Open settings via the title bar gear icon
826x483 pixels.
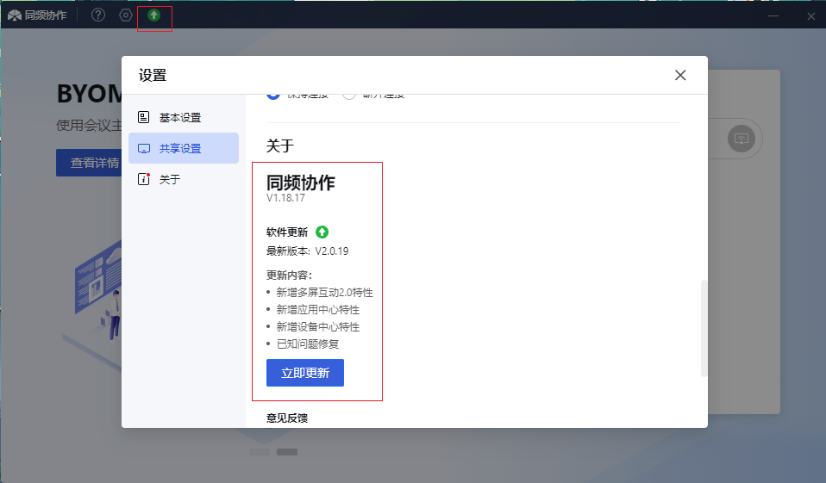[x=126, y=15]
